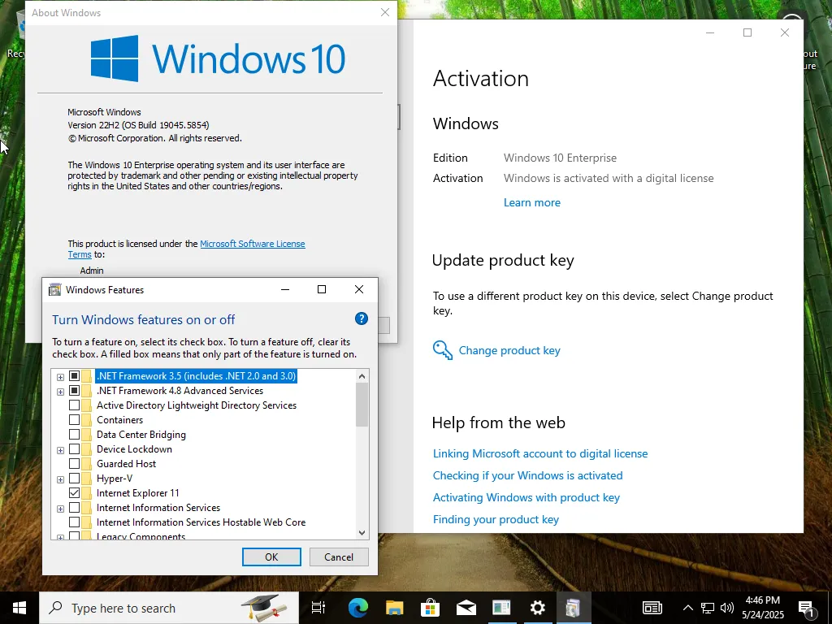The image size is (832, 624).
Task: Toggle the .NET Framework 4.8 Advanced Services checkbox
Action: click(x=74, y=391)
